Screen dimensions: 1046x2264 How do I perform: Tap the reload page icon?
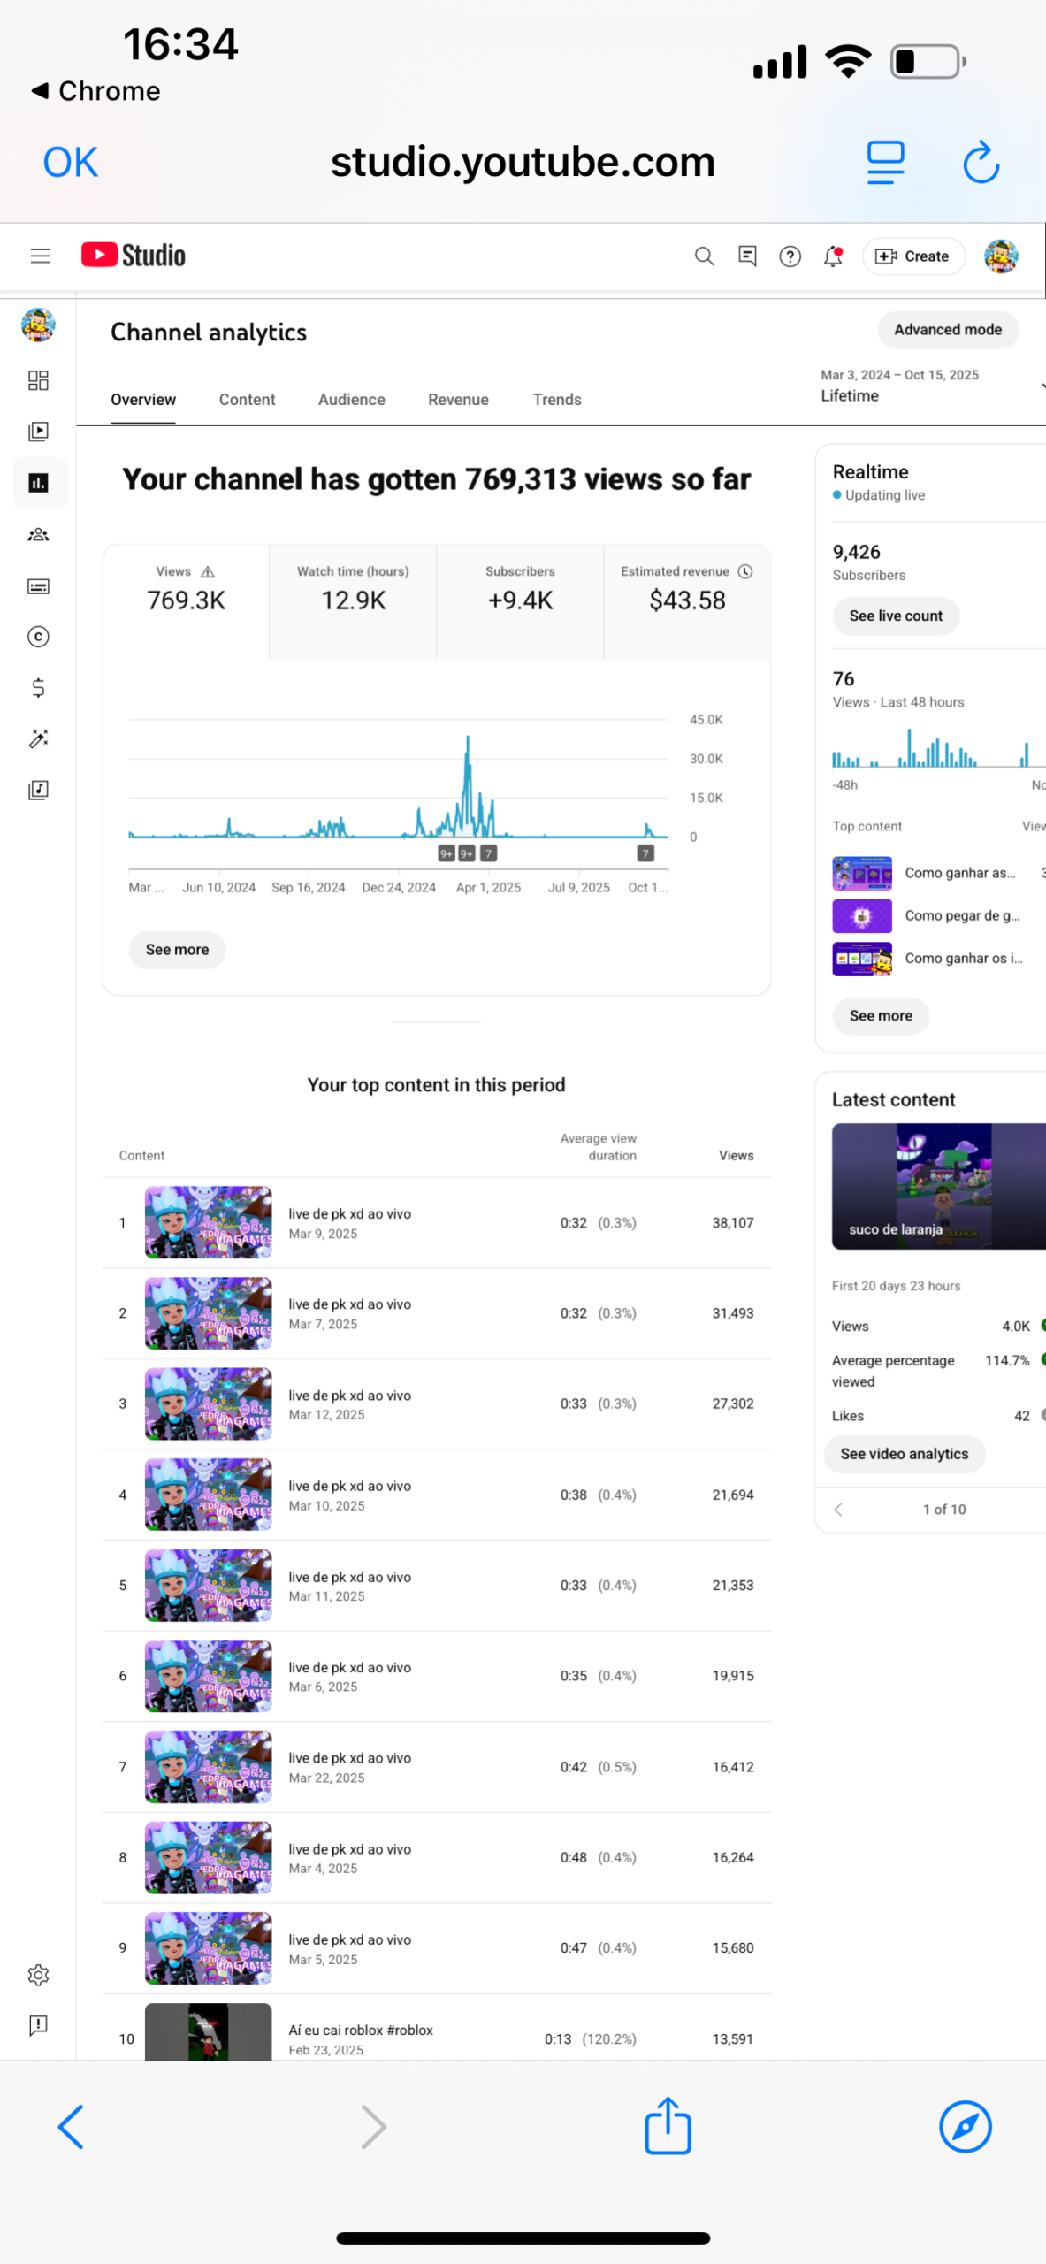point(981,162)
